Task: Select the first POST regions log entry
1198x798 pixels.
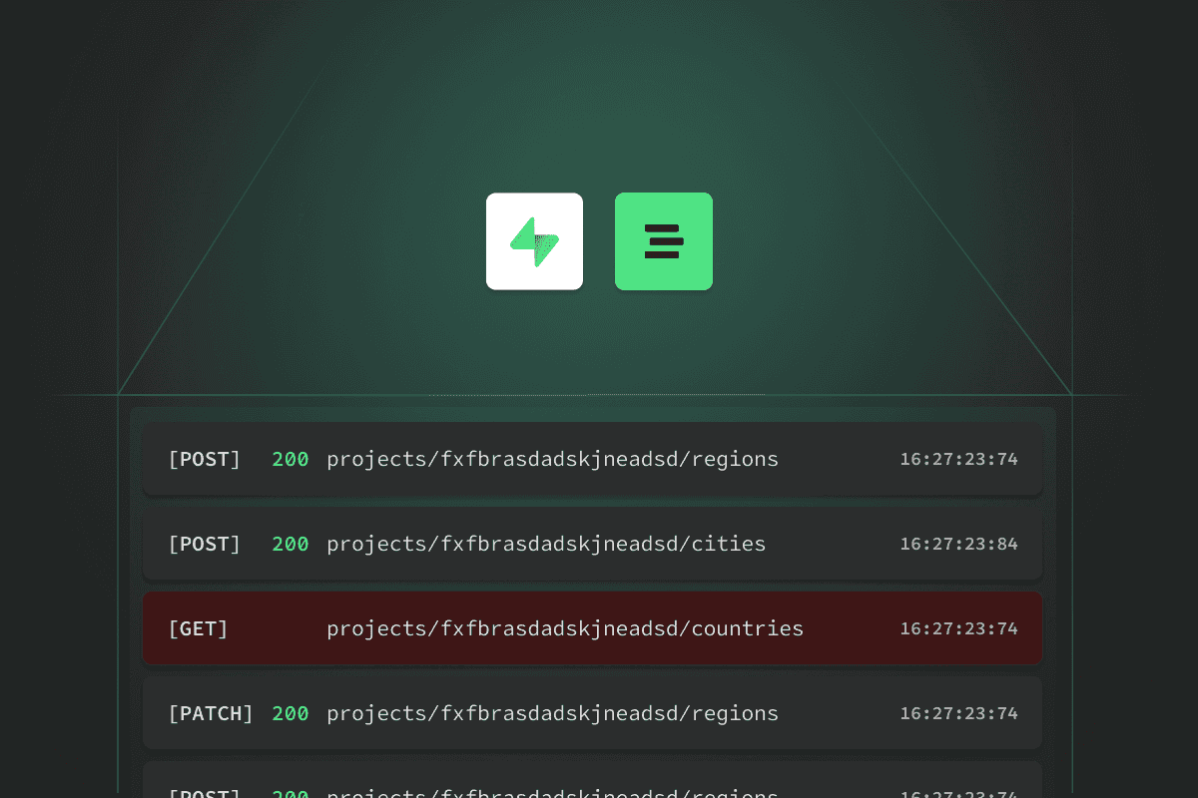Action: [x=592, y=459]
